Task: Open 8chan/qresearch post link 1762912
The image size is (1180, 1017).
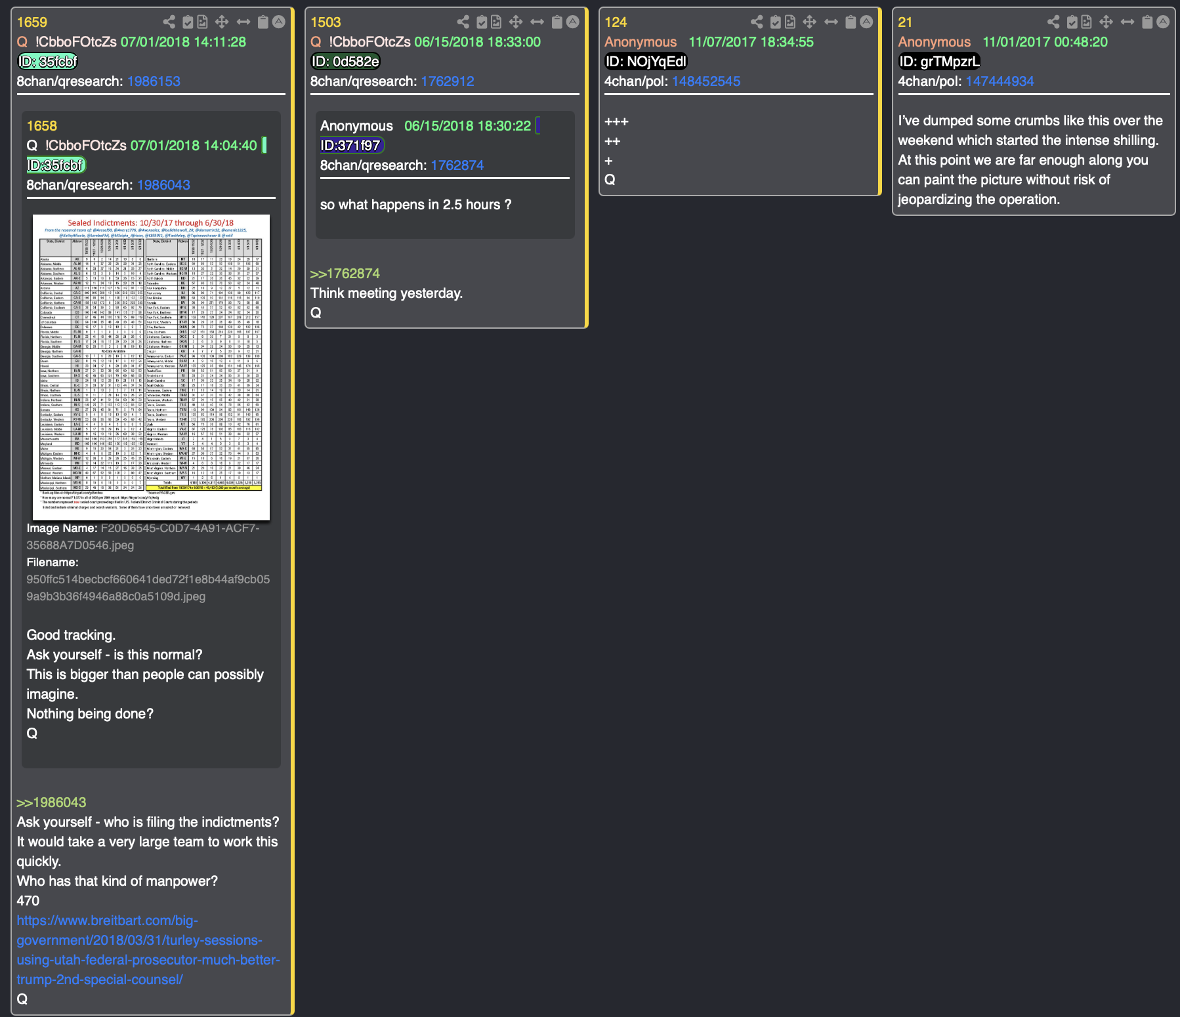Action: coord(448,81)
